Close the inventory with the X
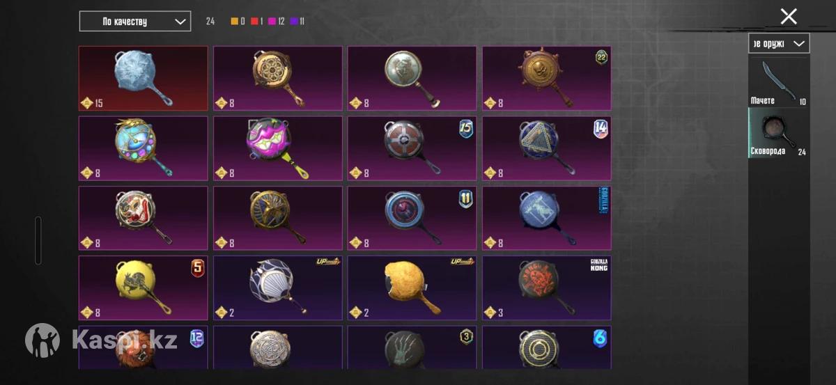 coord(789,17)
